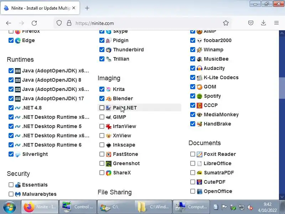Uncheck the Blender checkbox
This screenshot has height=214, width=285.
pos(102,98)
